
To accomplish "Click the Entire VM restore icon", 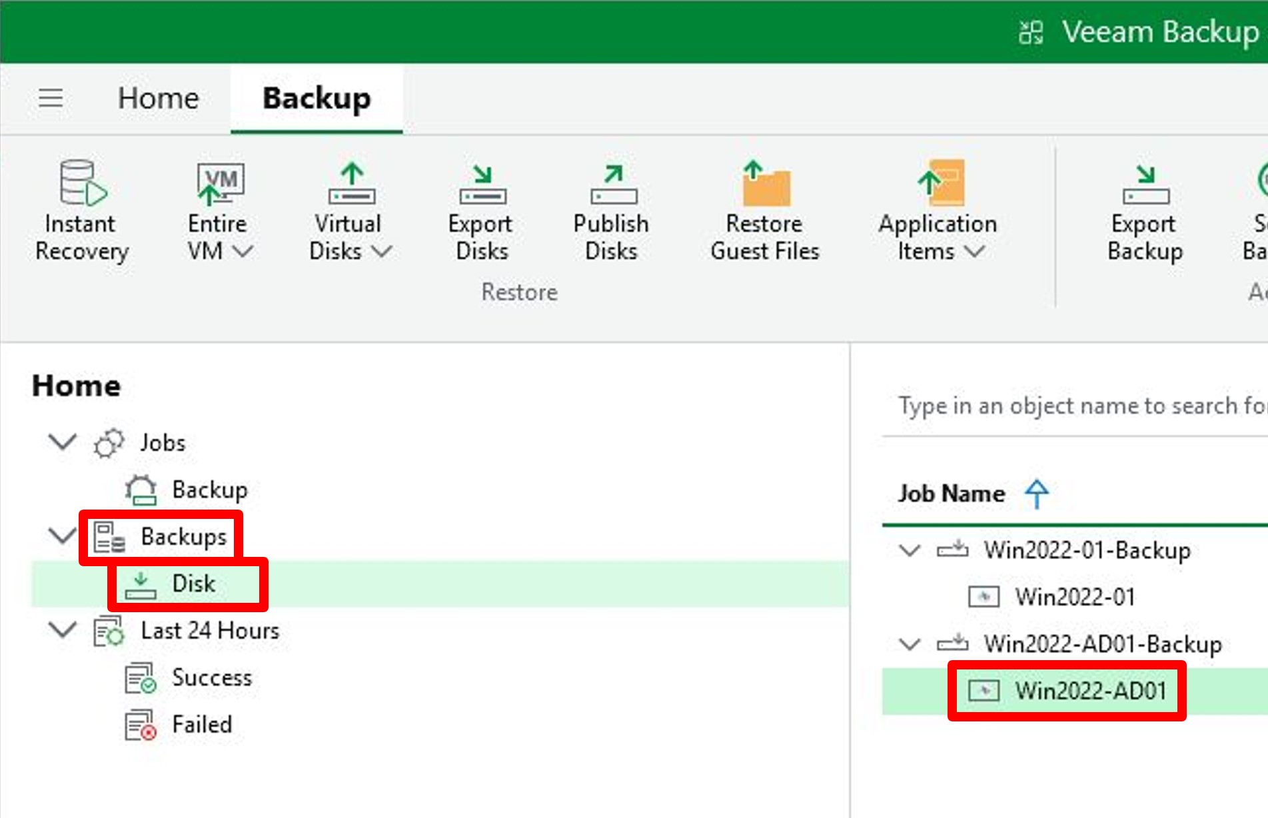I will 220,183.
